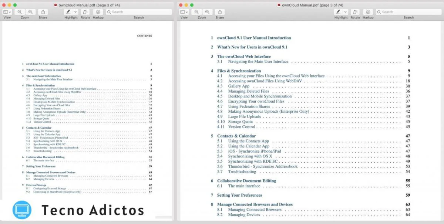Open 'What's New for Users' in right window
This screenshot has height=224, width=444.
(x=252, y=47)
